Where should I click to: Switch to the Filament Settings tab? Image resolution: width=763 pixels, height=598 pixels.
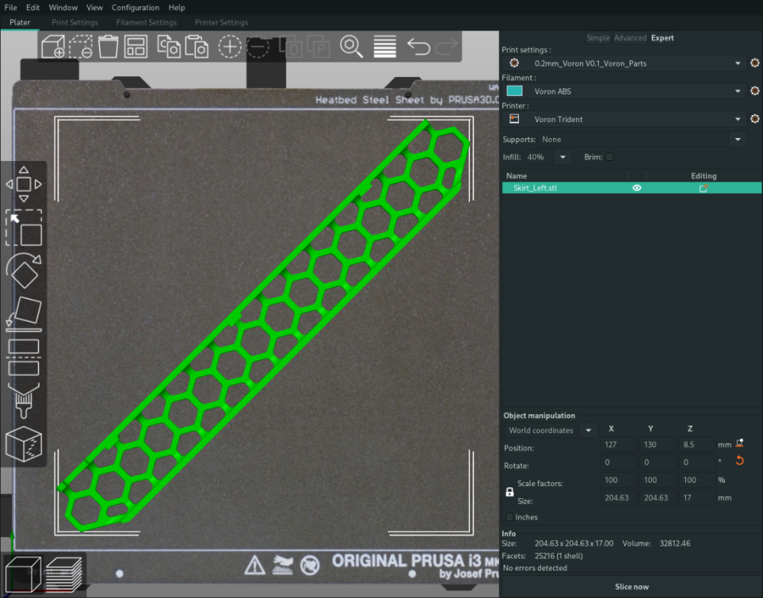tap(146, 22)
